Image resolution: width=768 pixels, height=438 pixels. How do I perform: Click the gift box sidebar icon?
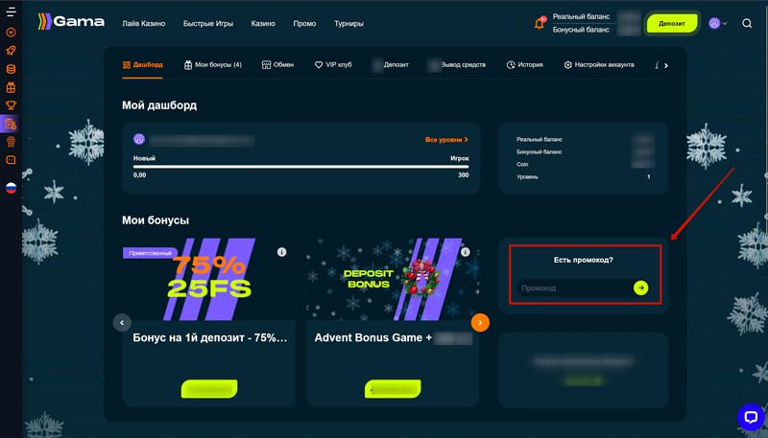11,87
